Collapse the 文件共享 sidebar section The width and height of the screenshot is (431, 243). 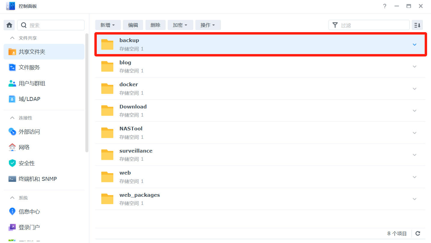(12, 38)
